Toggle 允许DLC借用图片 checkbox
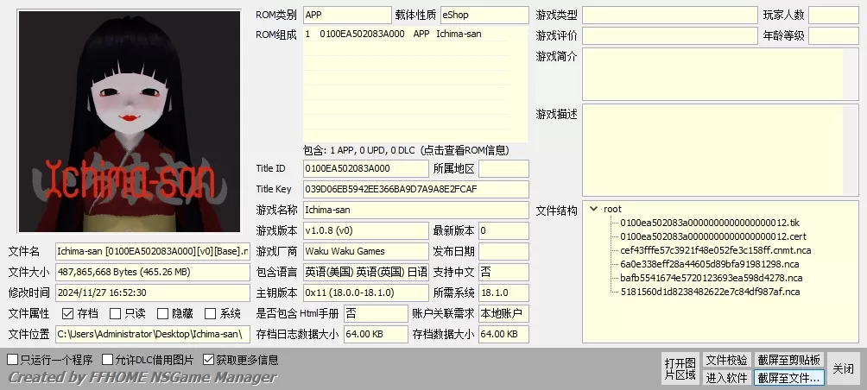The image size is (867, 390). [107, 360]
